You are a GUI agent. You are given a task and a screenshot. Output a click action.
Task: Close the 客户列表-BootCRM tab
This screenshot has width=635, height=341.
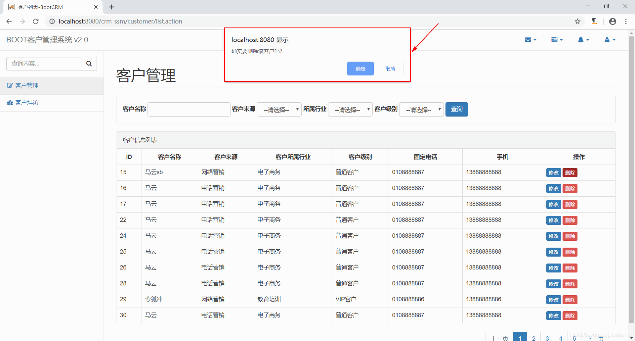click(96, 7)
